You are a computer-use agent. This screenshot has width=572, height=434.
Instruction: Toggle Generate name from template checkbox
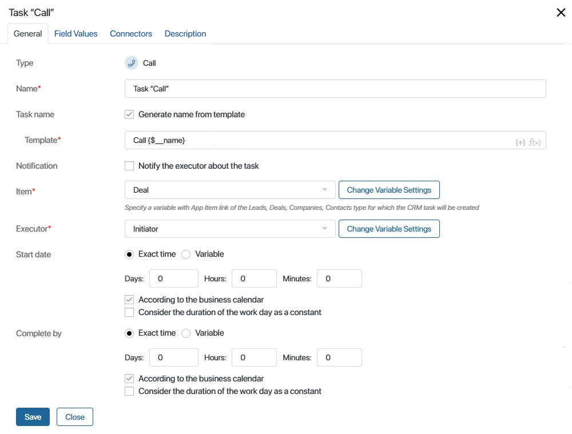click(129, 114)
